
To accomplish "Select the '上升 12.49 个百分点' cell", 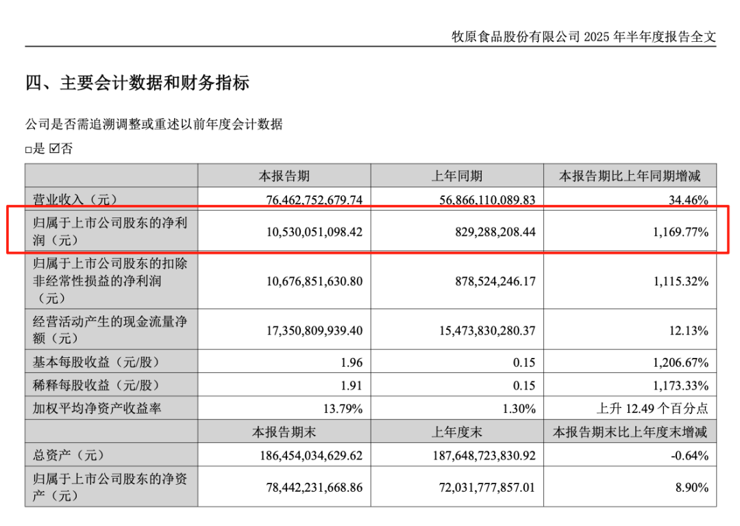I will 652,409.
